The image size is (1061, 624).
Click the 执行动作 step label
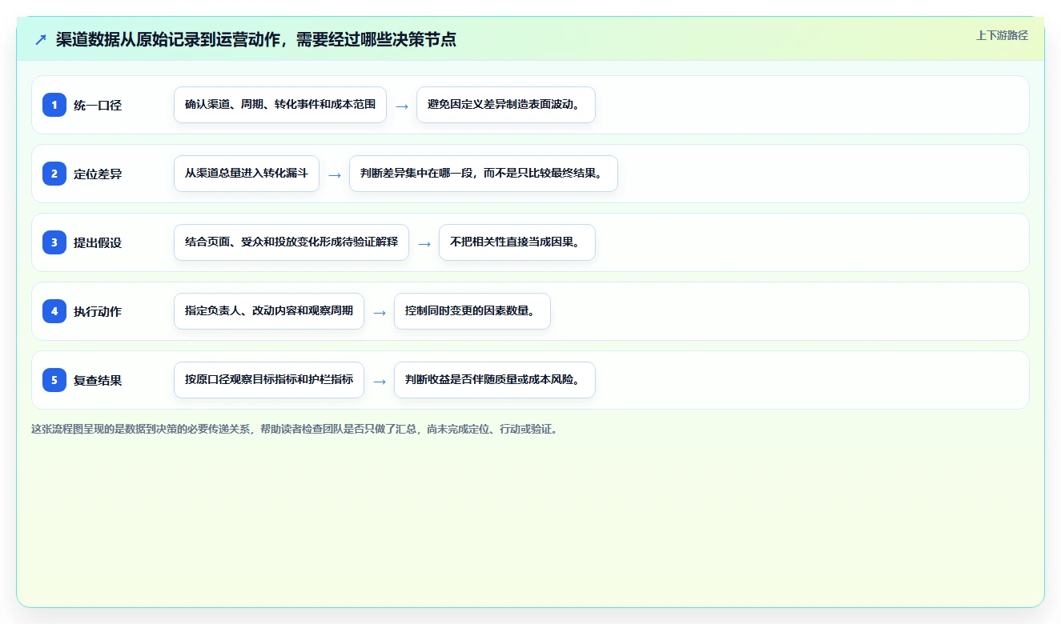(98, 311)
